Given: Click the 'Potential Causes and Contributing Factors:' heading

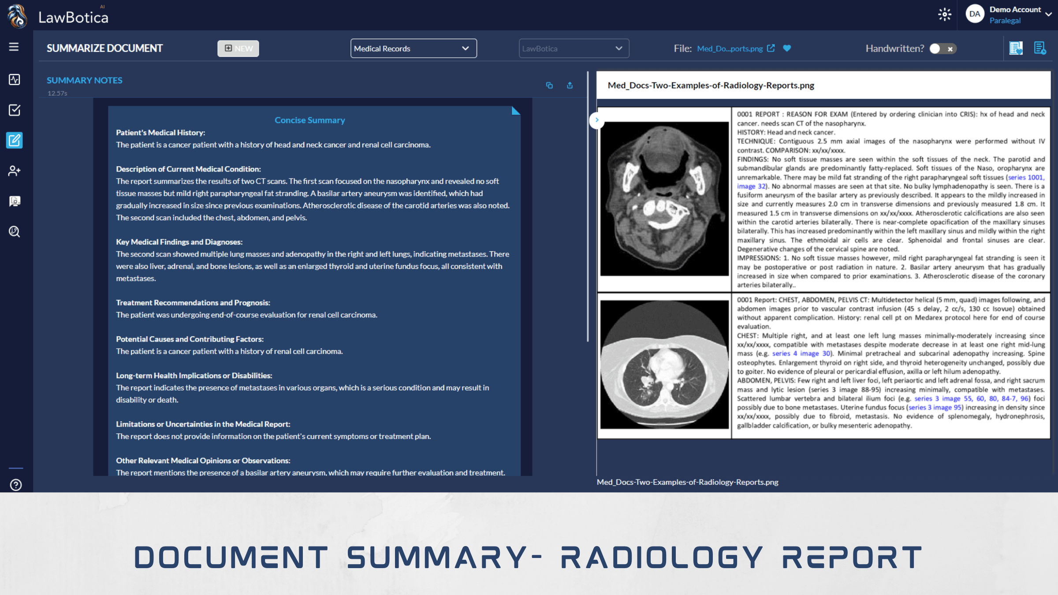Looking at the screenshot, I should (190, 339).
